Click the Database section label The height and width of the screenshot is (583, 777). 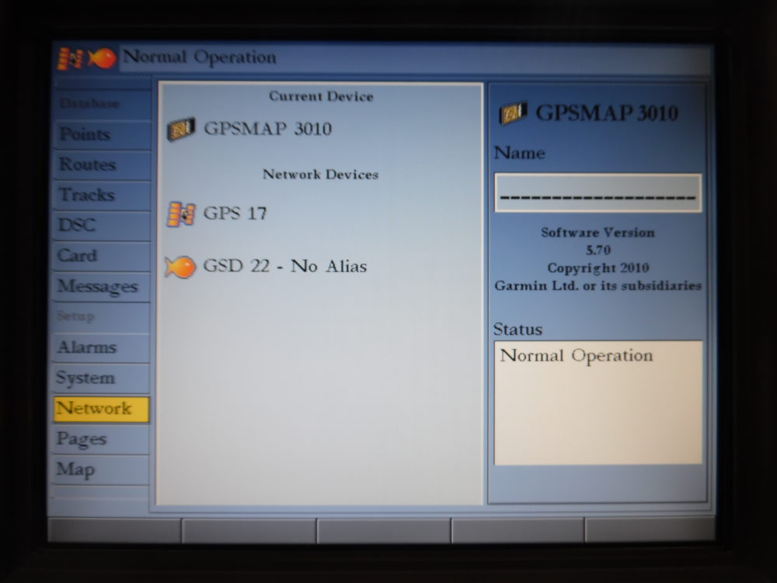pos(89,103)
